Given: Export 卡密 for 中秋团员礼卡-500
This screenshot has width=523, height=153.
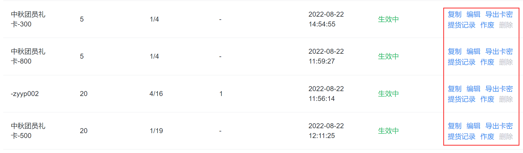Looking at the screenshot, I should pos(499,126).
